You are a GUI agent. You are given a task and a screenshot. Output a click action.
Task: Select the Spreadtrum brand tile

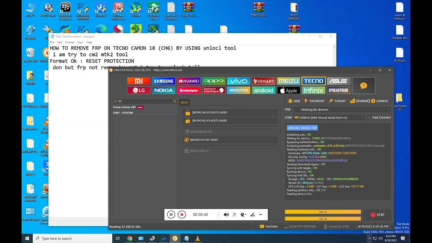(338, 90)
